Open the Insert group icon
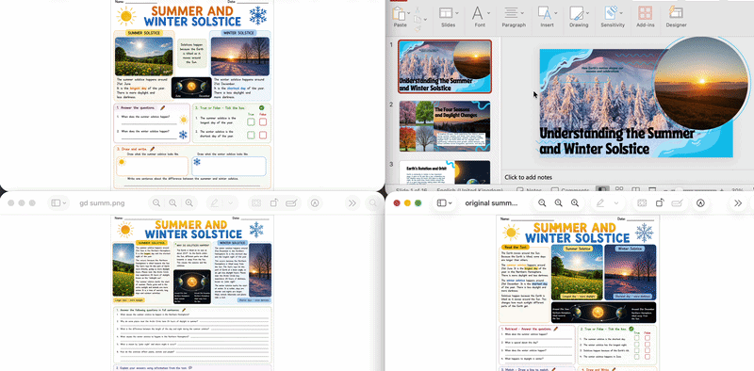Viewport: 754px width, 371px height. 545,13
